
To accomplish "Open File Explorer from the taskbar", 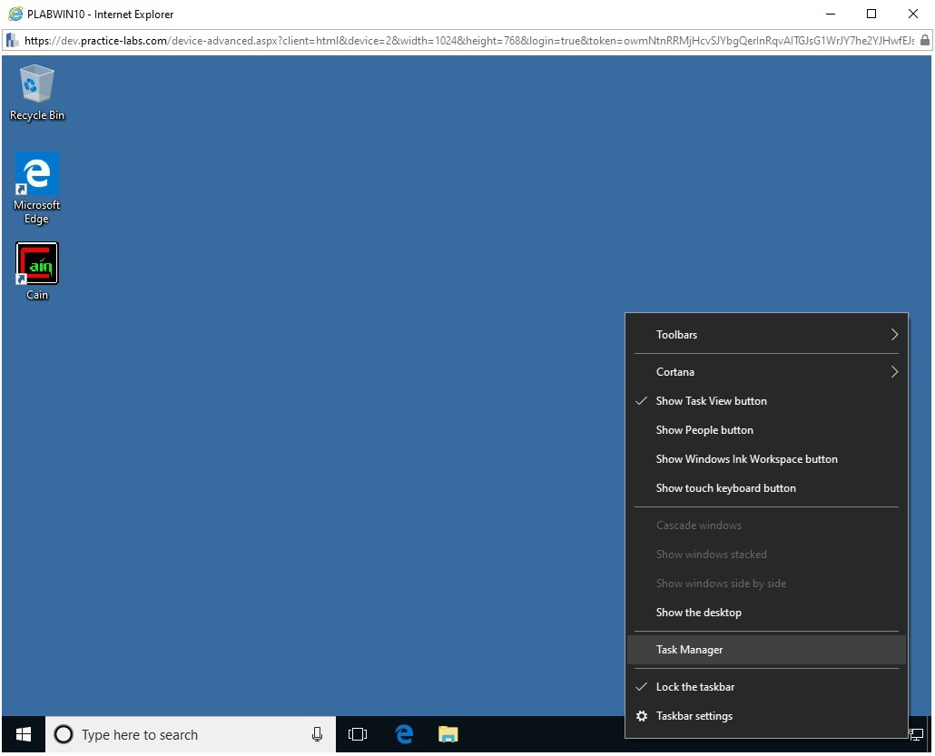I will coord(448,734).
